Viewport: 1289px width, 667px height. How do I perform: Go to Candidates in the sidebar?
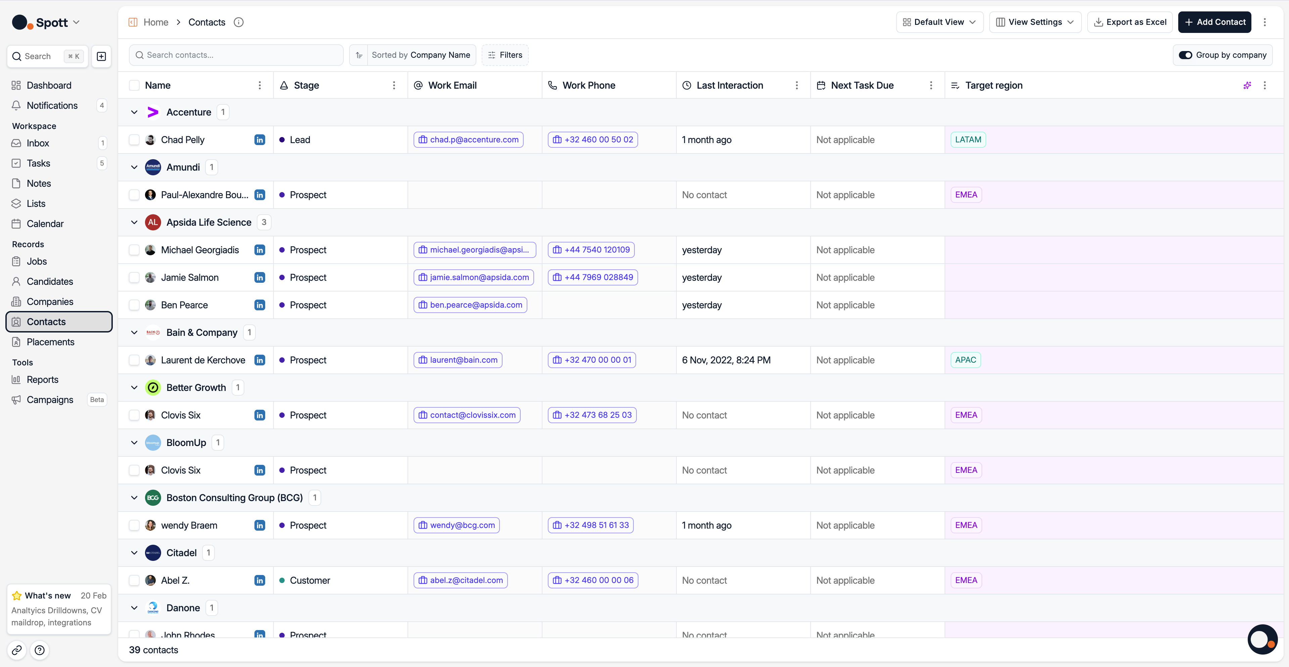pos(50,281)
